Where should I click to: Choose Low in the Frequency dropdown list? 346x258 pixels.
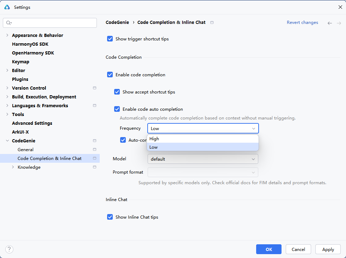[x=203, y=147]
